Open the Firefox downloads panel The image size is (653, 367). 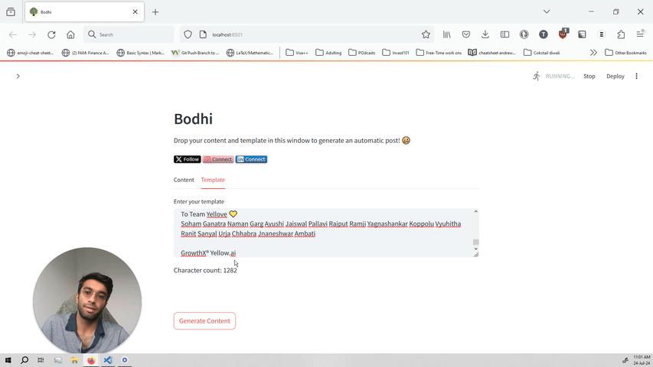[485, 34]
